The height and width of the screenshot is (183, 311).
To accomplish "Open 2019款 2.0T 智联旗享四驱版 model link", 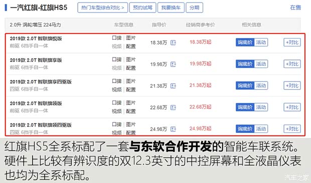I will [x=41, y=82].
